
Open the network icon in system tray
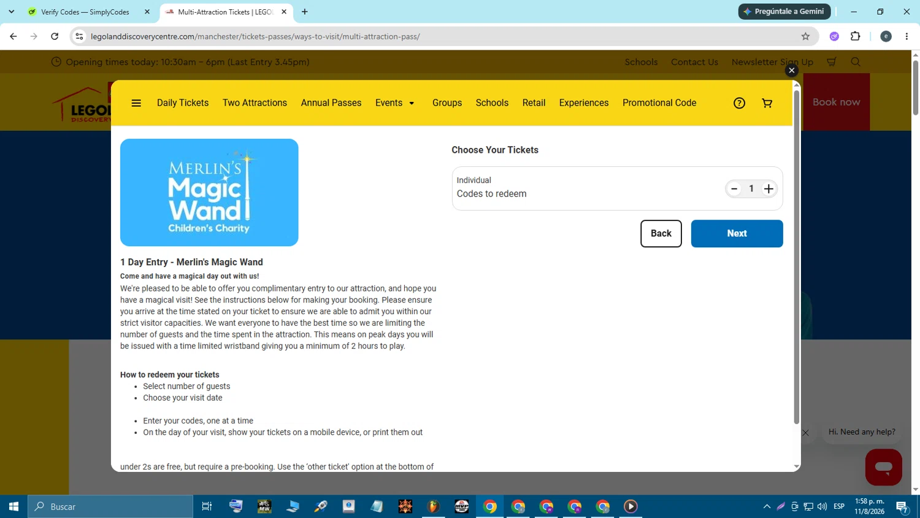click(x=808, y=506)
